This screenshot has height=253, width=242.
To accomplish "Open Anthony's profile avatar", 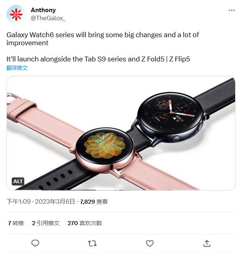I will (16, 15).
